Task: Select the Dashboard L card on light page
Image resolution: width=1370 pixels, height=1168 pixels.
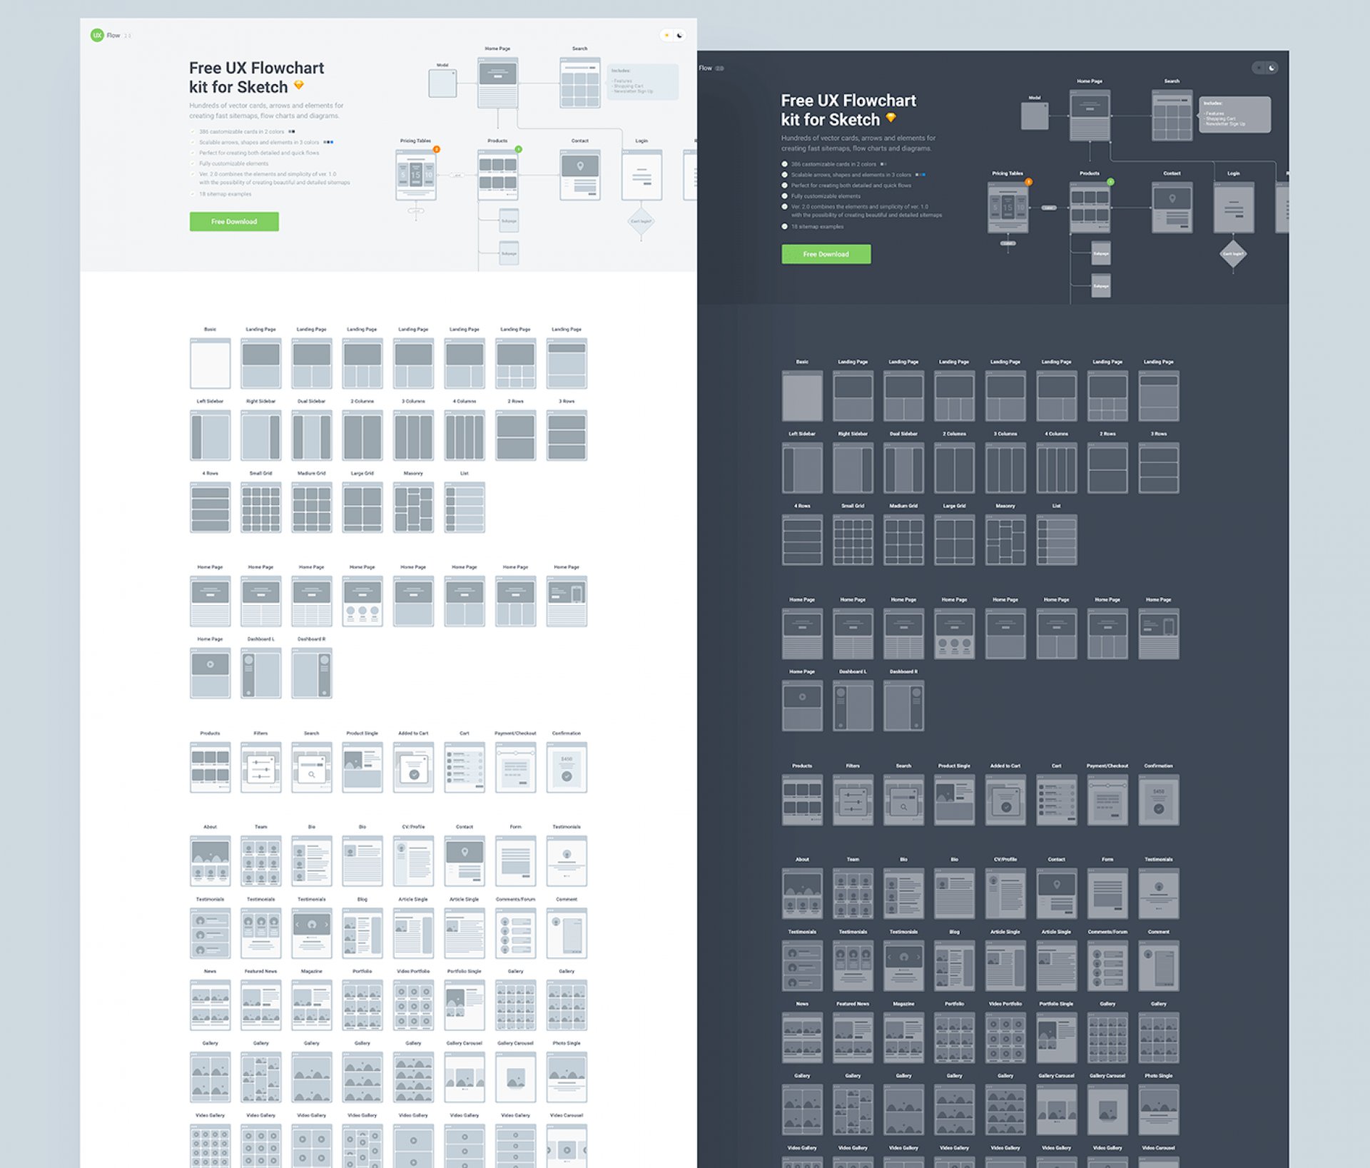Action: (261, 673)
